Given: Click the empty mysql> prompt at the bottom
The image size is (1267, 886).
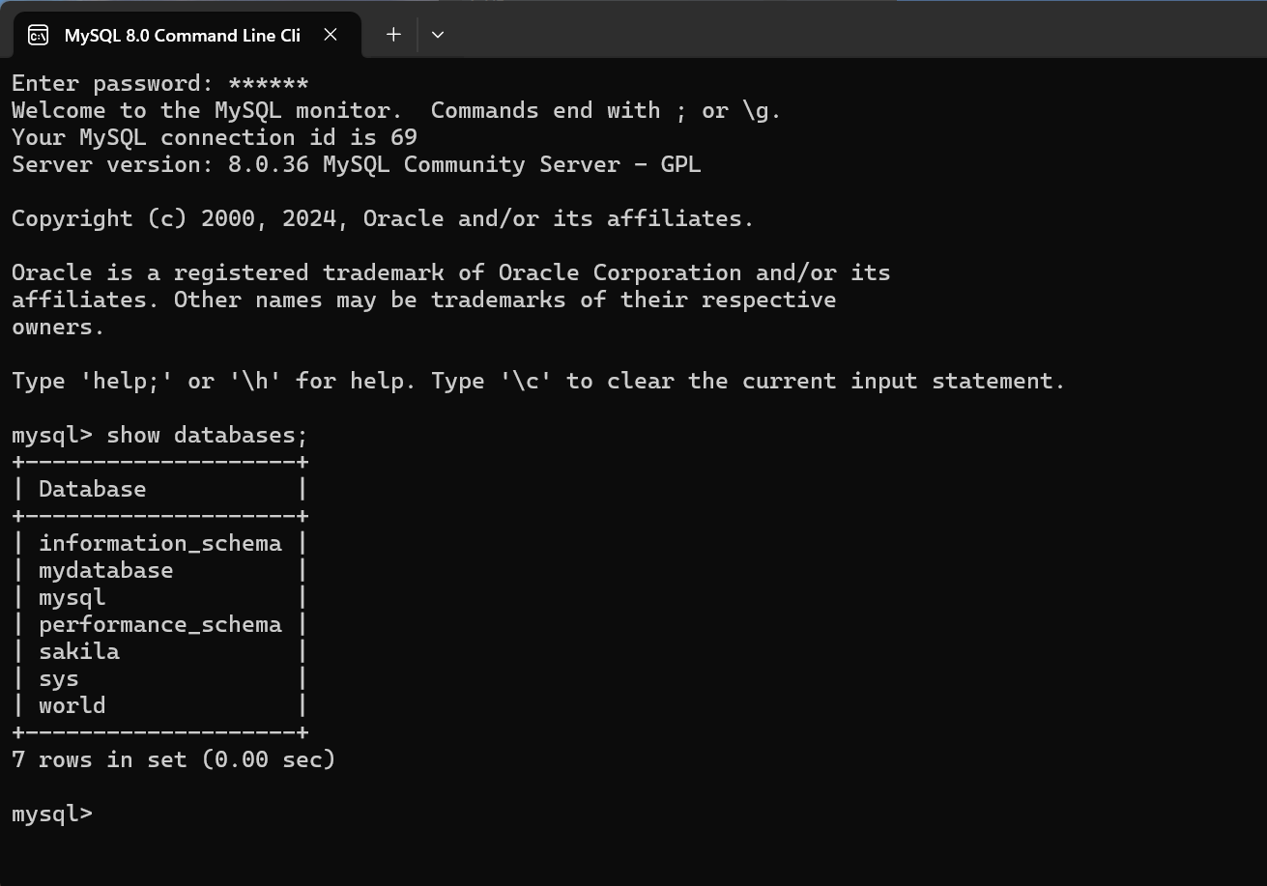Looking at the screenshot, I should click(52, 815).
